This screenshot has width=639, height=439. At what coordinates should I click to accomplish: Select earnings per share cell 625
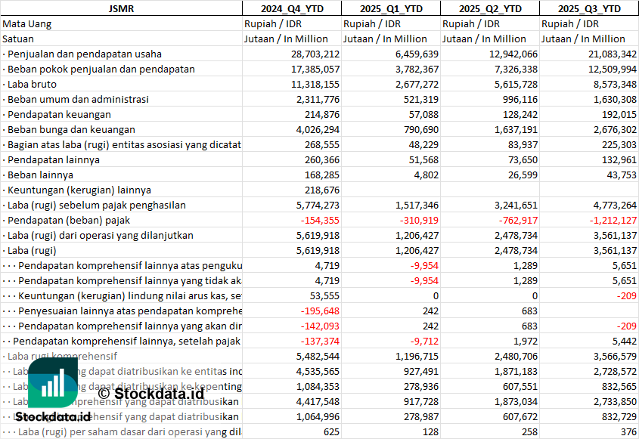coord(331,431)
